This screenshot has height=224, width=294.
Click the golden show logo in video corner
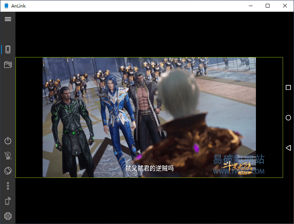click(237, 168)
